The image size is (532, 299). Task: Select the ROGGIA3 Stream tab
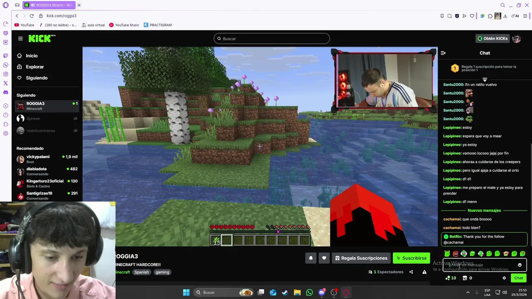(49, 5)
